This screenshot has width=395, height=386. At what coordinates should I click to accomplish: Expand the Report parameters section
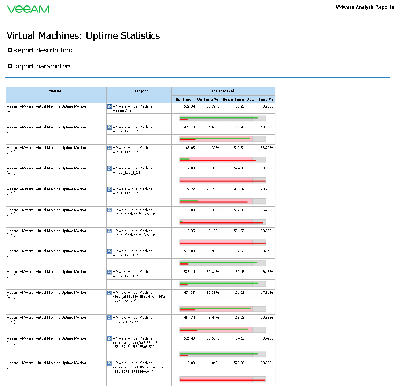click(x=10, y=66)
